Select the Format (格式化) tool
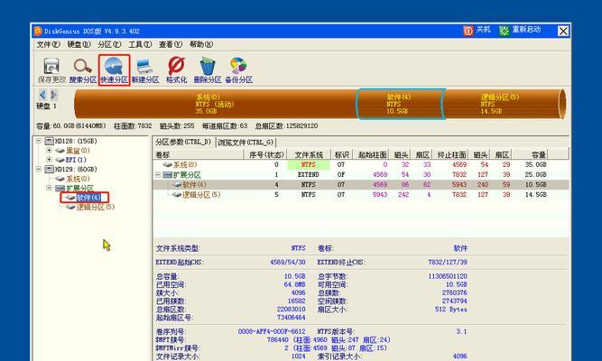The width and height of the screenshot is (602, 361). [176, 70]
